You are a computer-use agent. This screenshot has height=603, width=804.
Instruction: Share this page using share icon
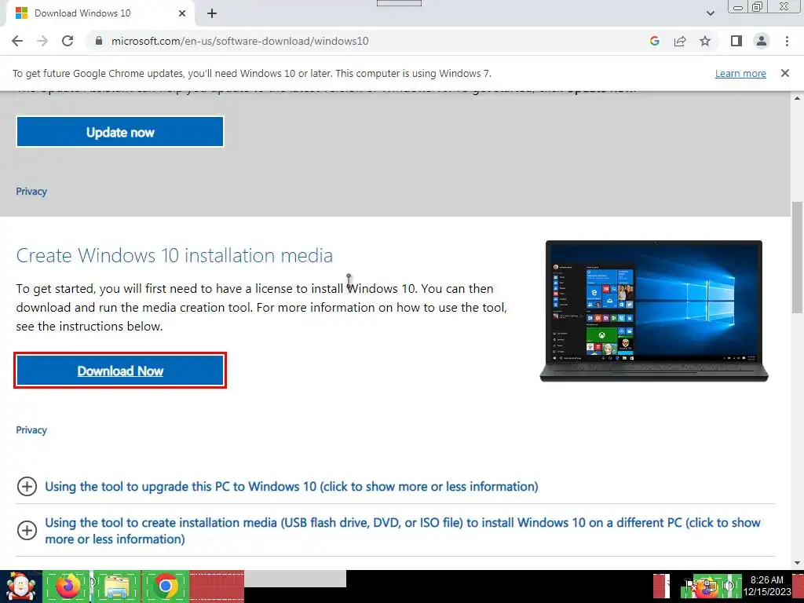pos(680,41)
